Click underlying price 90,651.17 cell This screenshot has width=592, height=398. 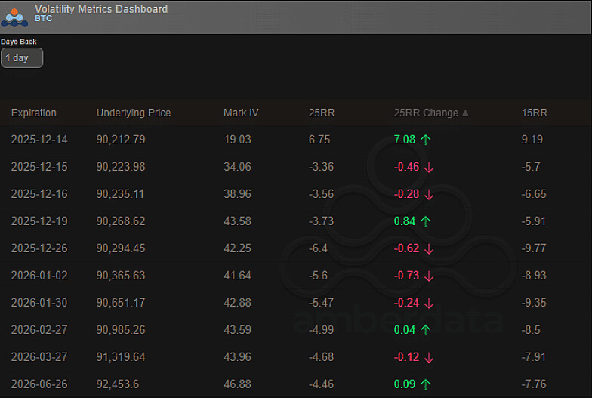121,303
